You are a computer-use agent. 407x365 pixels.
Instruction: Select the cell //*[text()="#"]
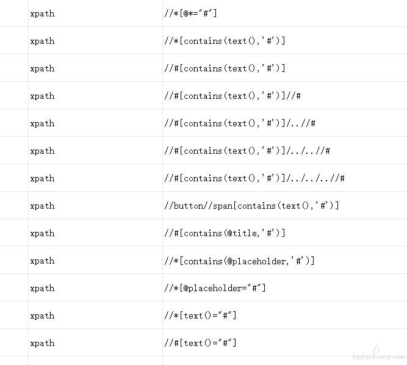(285, 315)
